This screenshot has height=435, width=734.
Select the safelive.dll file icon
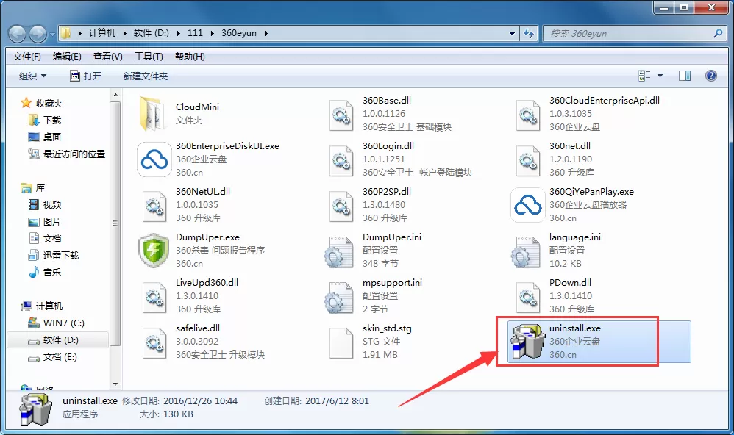click(154, 343)
